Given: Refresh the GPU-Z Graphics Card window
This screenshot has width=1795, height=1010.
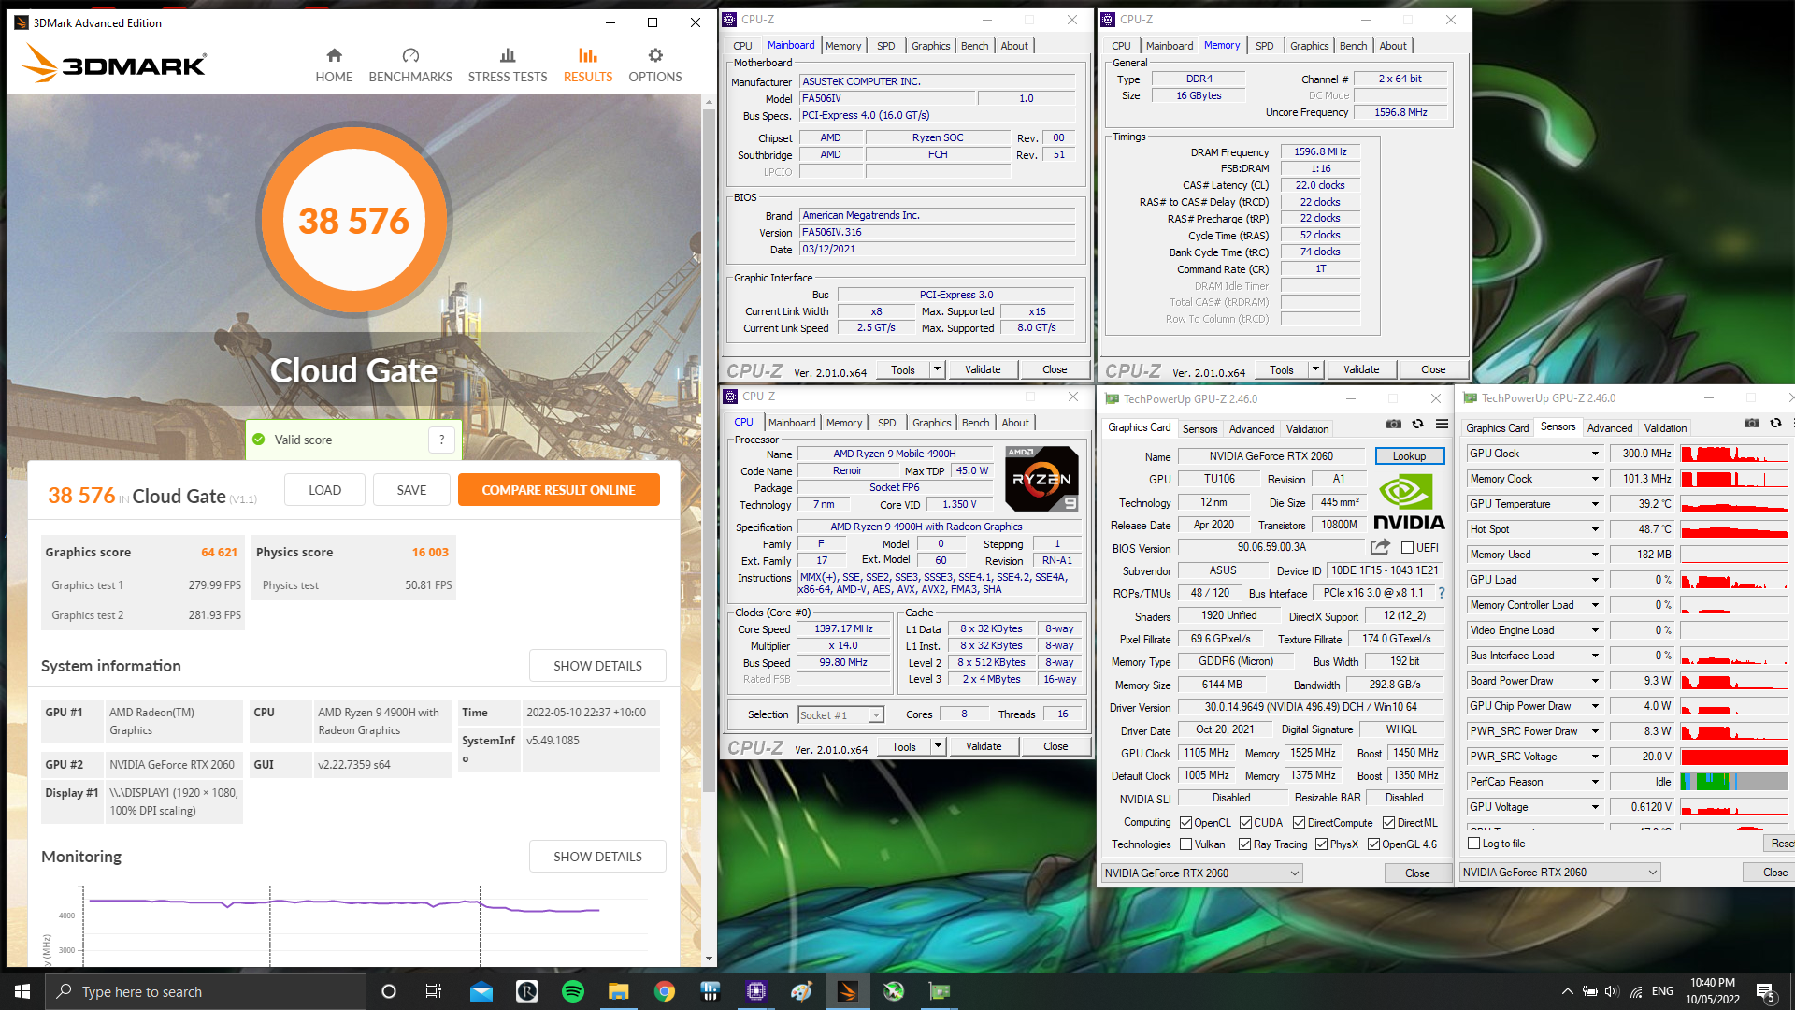Looking at the screenshot, I should pyautogui.click(x=1417, y=425).
